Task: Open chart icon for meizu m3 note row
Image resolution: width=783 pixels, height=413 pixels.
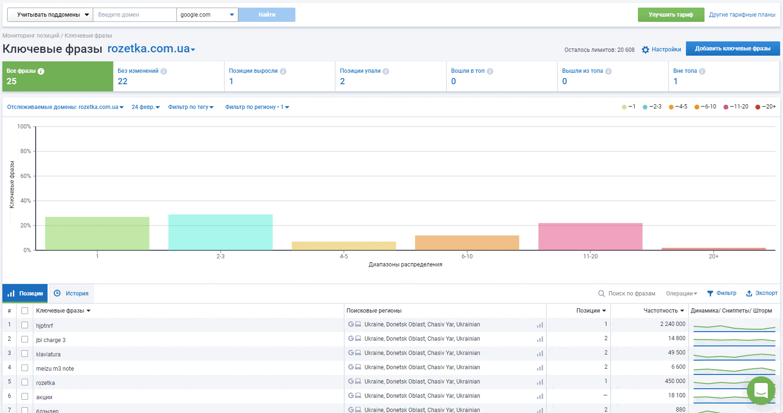Action: tap(540, 368)
